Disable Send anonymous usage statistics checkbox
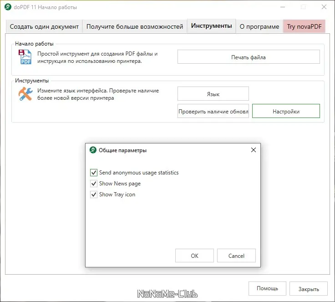The width and height of the screenshot is (335, 302). pos(94,173)
